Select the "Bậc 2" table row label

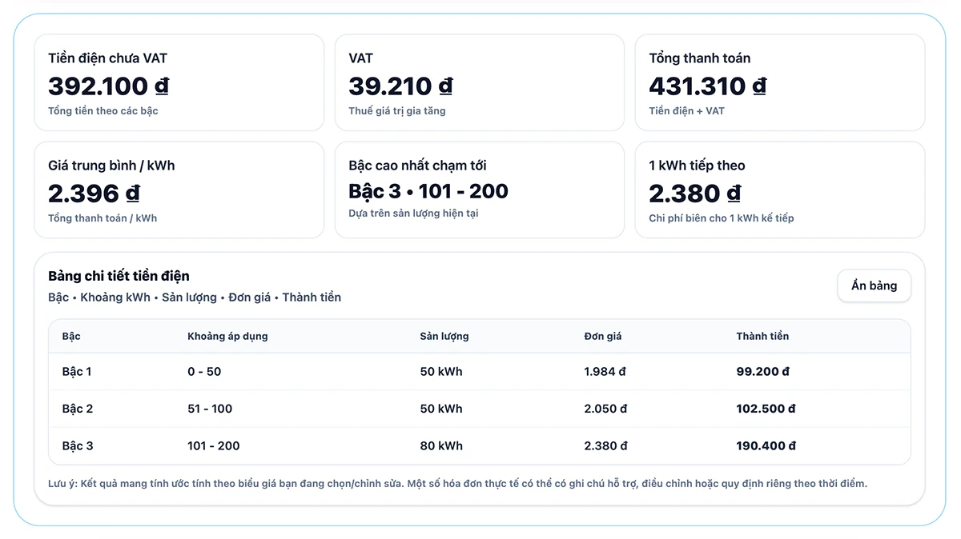point(78,409)
